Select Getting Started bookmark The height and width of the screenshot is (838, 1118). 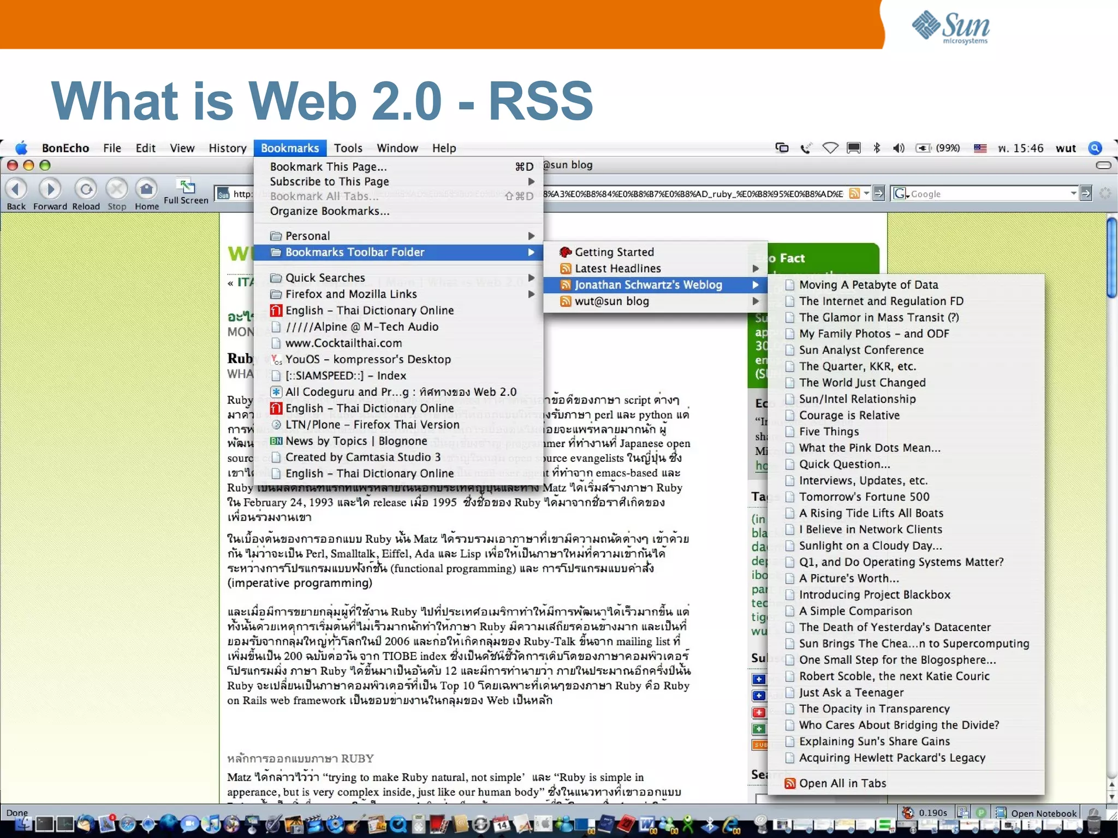[656, 252]
